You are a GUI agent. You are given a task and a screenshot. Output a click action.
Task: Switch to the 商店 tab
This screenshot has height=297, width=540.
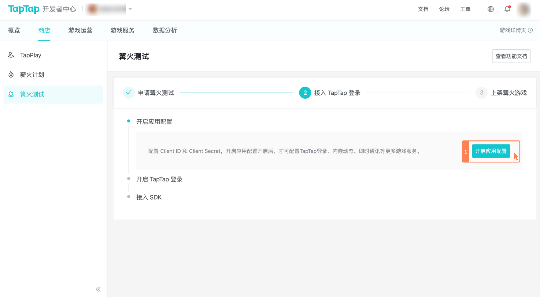click(x=44, y=30)
